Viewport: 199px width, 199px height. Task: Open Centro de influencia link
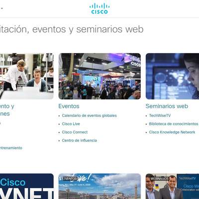(79, 140)
